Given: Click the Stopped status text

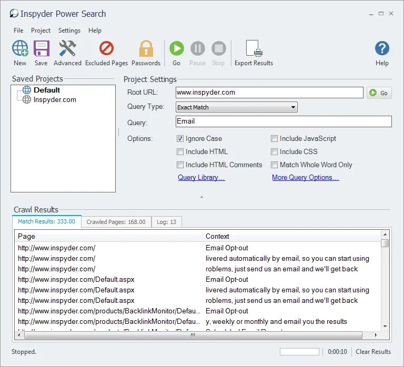Looking at the screenshot, I should pyautogui.click(x=24, y=352).
